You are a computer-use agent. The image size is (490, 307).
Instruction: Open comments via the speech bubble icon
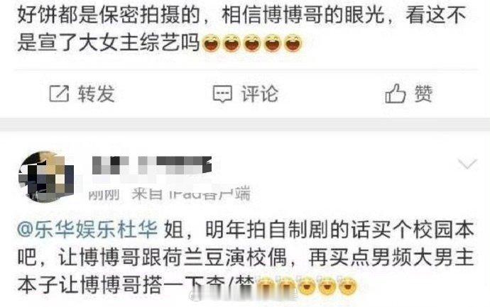[x=222, y=94]
